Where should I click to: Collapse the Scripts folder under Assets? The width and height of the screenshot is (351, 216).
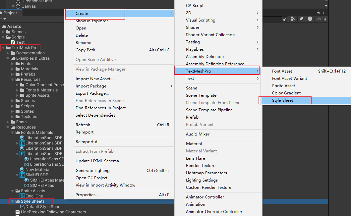[x=3, y=37]
